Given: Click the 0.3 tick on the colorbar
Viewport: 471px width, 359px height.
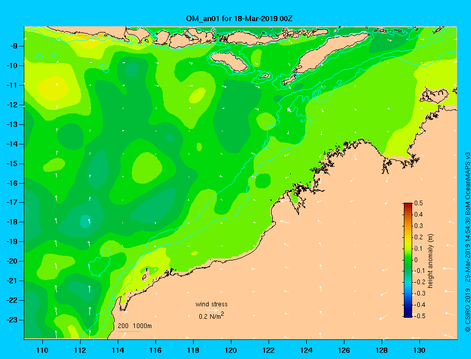Looking at the screenshot, I should pos(418,226).
